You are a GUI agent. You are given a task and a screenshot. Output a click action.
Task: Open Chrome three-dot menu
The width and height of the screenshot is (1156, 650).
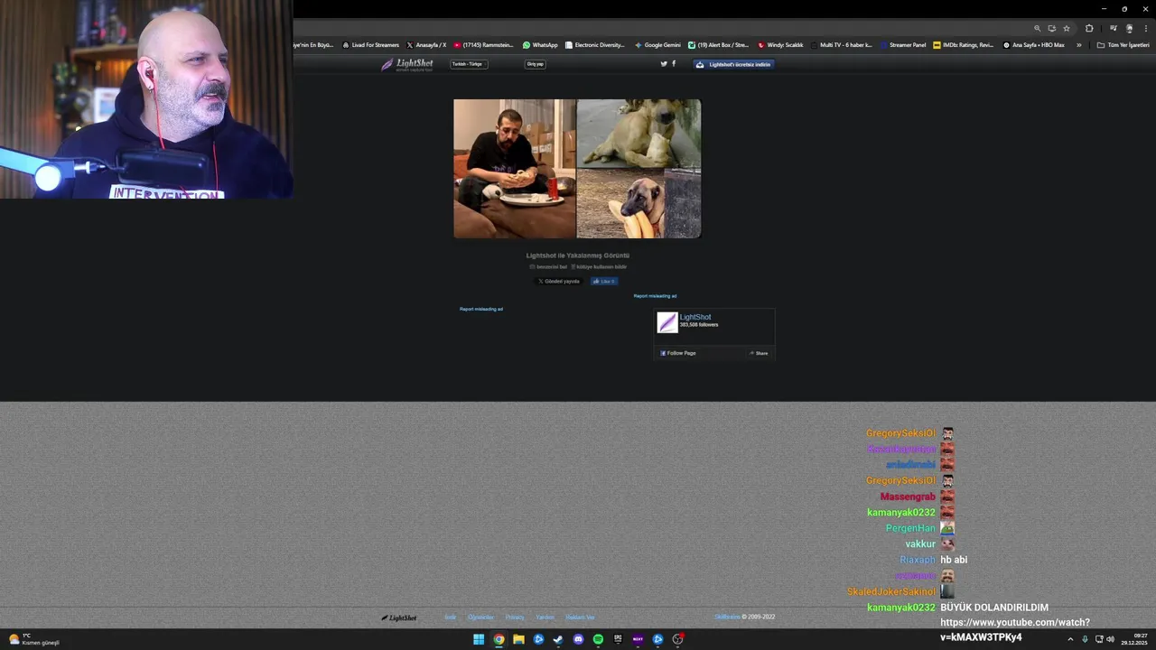coord(1145,28)
